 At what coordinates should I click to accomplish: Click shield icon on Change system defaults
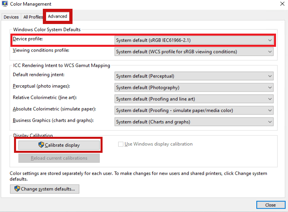point(17,189)
